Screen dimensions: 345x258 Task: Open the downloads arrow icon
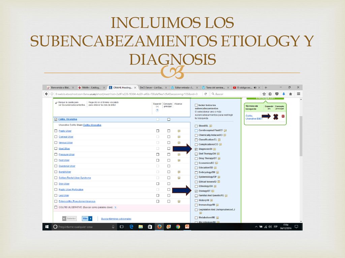(284, 94)
